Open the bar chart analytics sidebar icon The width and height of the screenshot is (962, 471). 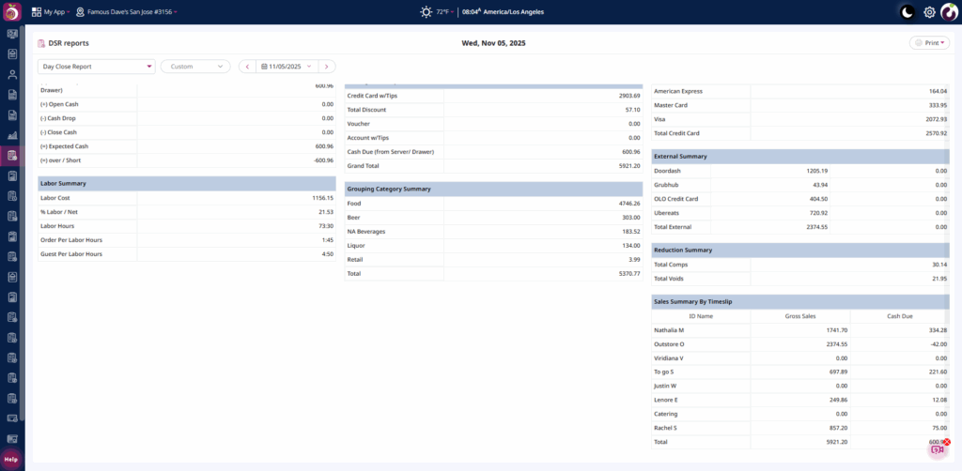pyautogui.click(x=12, y=135)
